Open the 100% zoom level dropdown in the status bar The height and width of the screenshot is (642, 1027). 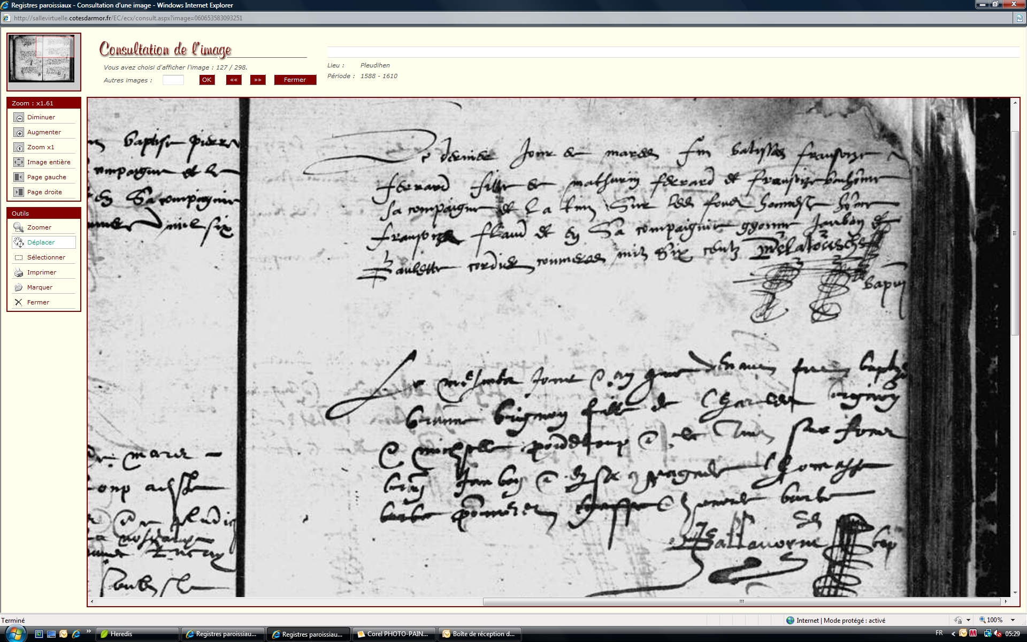point(1012,620)
